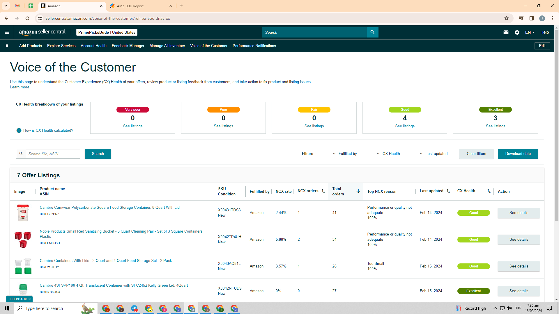The height and width of the screenshot is (314, 559).
Task: Open the Seller Central hamburger menu
Action: point(7,32)
